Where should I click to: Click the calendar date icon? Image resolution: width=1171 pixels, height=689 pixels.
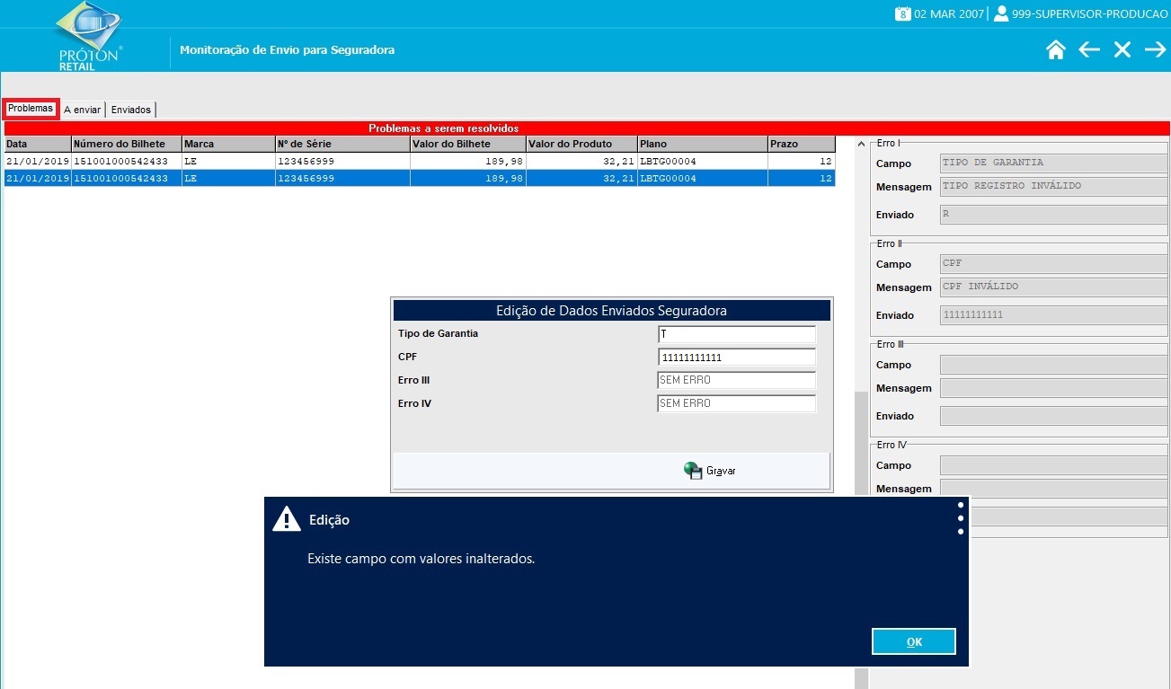tap(902, 13)
